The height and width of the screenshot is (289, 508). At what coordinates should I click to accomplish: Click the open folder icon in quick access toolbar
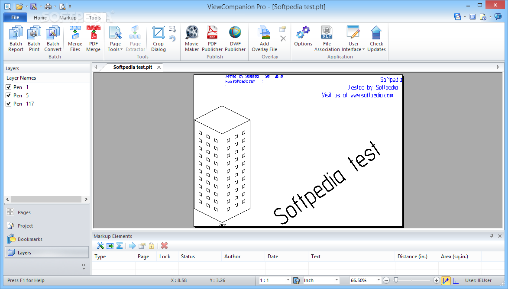coord(19,6)
